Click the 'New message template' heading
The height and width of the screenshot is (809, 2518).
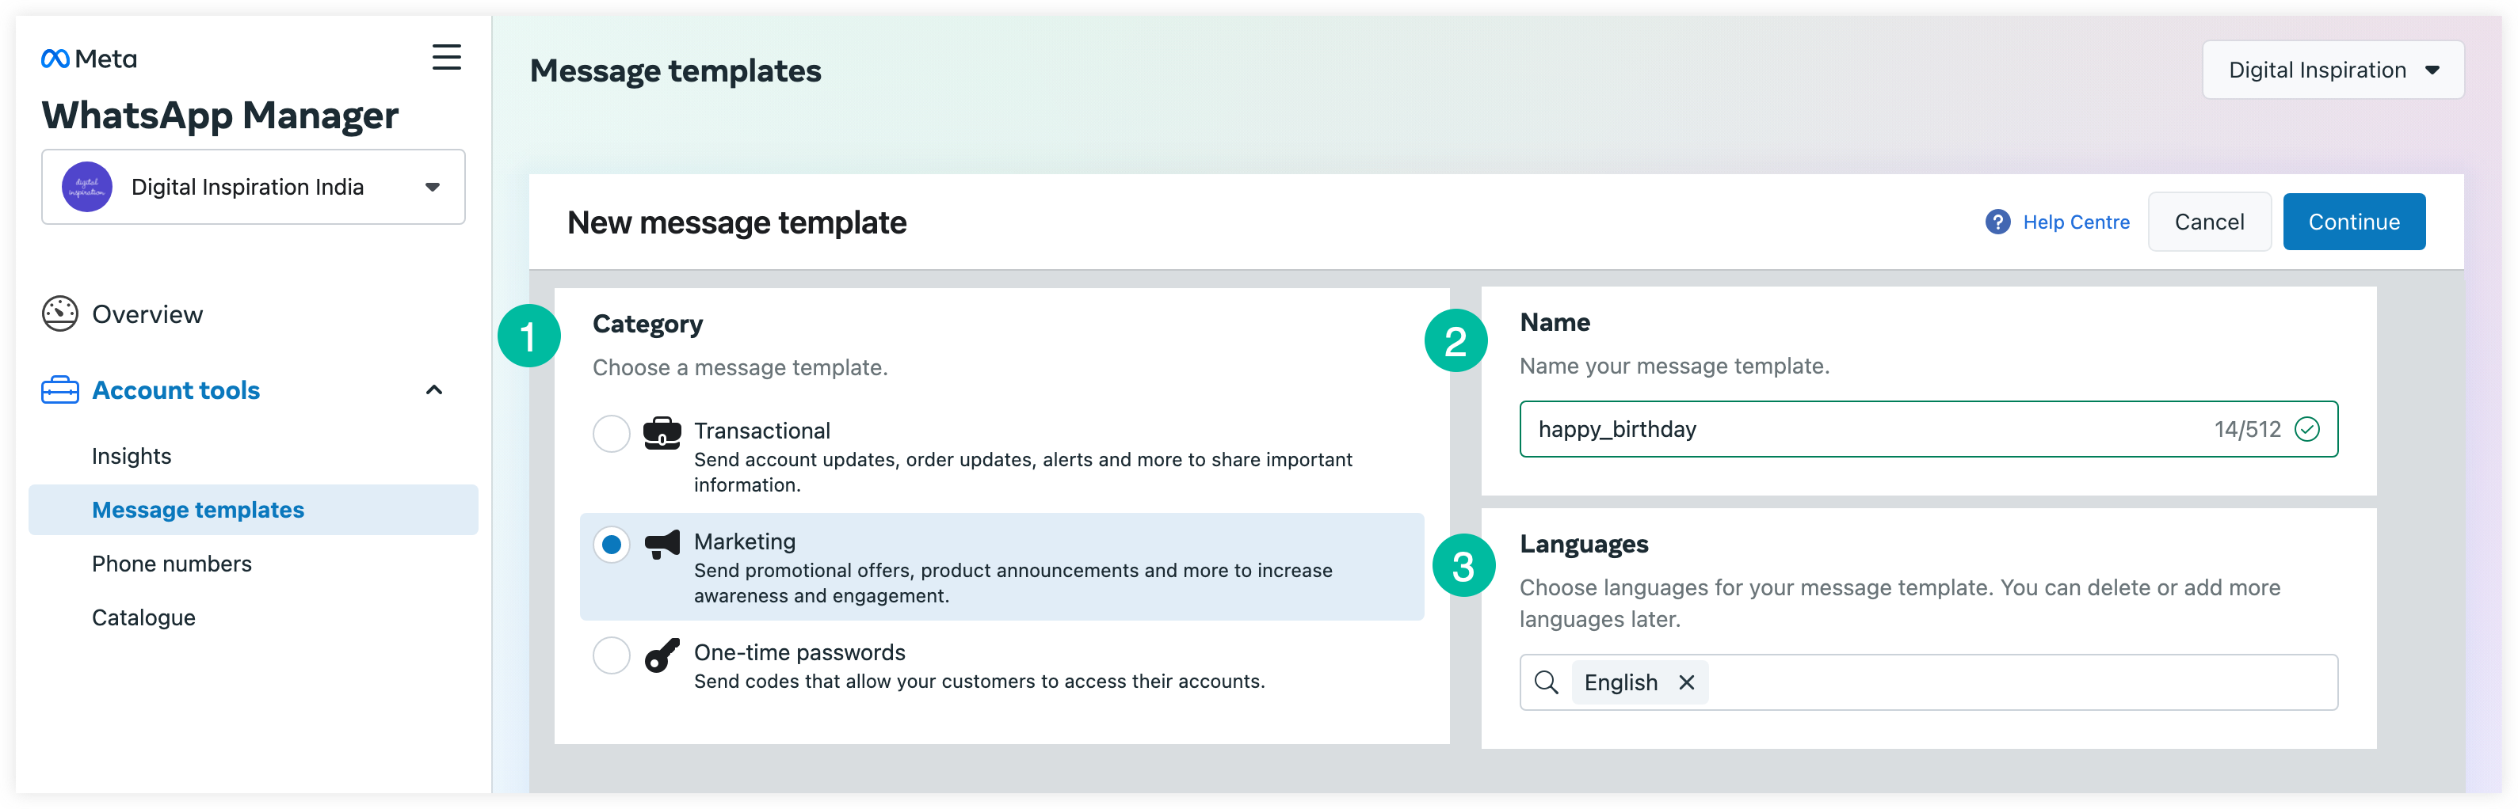(x=737, y=222)
